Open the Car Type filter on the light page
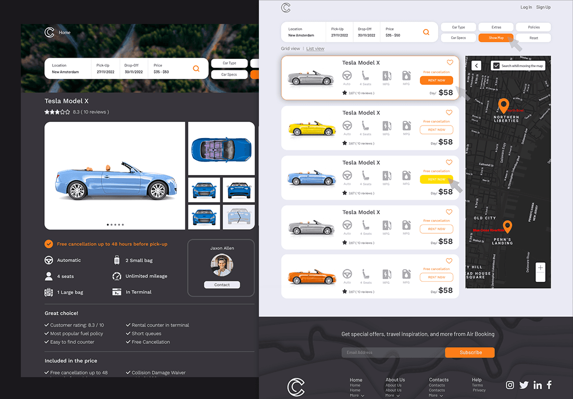The width and height of the screenshot is (573, 399). [x=458, y=27]
